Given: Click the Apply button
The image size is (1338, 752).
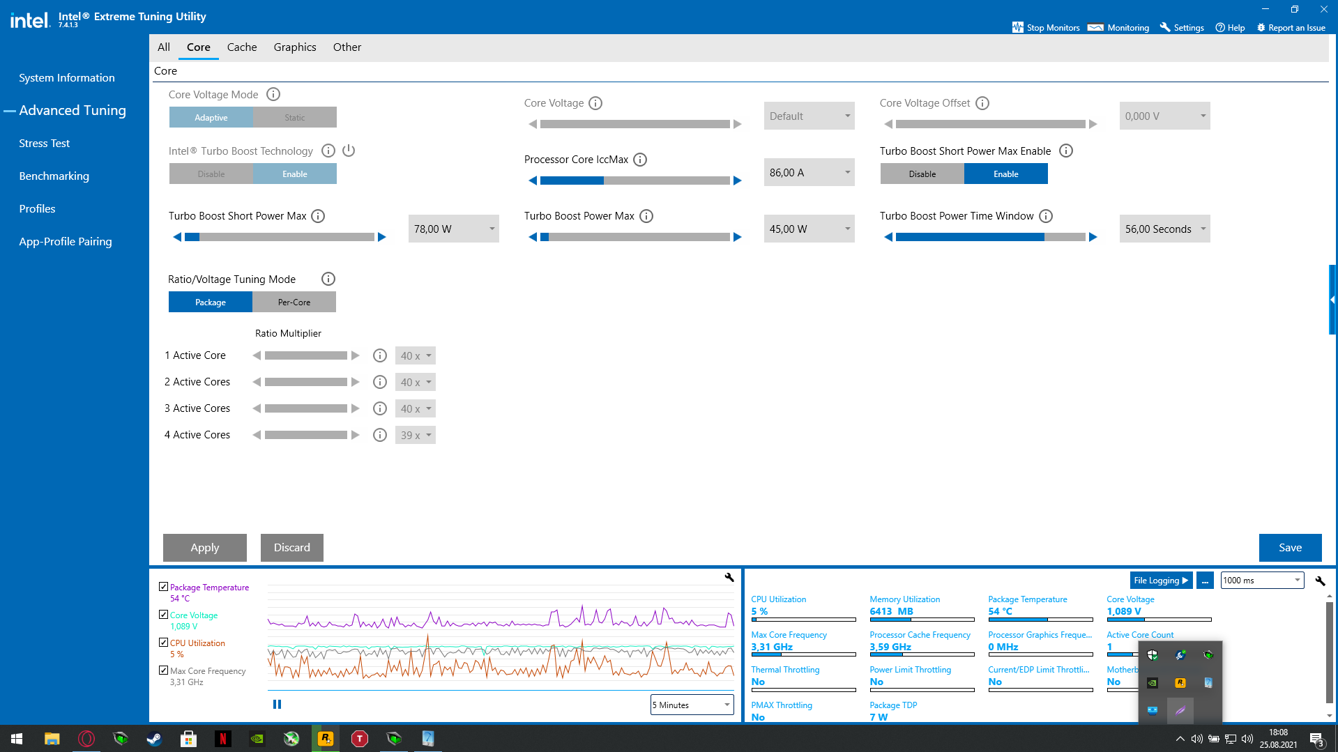Looking at the screenshot, I should click(205, 548).
